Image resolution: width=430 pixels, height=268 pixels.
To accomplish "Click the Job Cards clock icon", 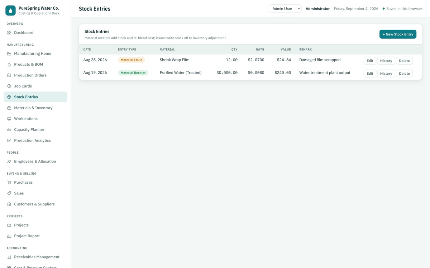I will pyautogui.click(x=9, y=86).
